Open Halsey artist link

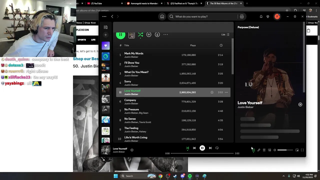[143, 131]
